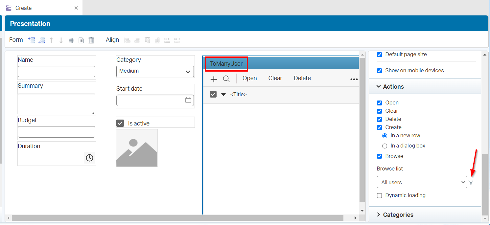The height and width of the screenshot is (225, 490).
Task: Open the All users browse list dropdown
Action: (x=422, y=182)
